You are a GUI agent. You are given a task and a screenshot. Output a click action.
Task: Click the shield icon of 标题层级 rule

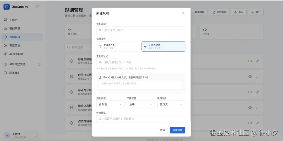(72, 61)
